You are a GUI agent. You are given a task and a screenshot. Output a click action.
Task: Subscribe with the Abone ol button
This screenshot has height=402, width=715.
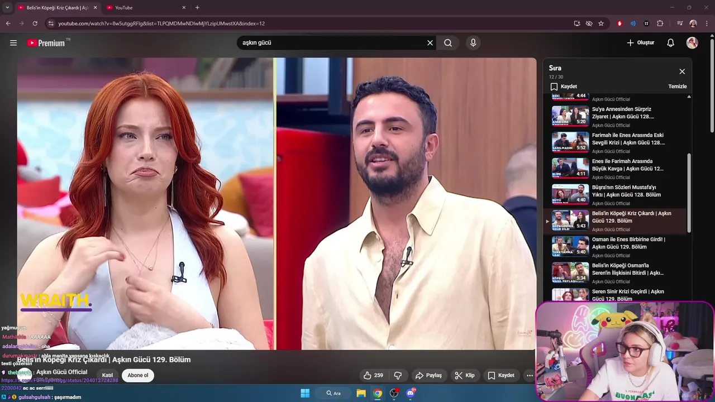click(138, 375)
